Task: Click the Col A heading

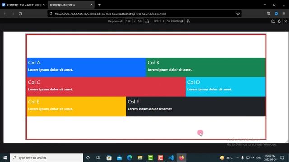Action: 34,63
